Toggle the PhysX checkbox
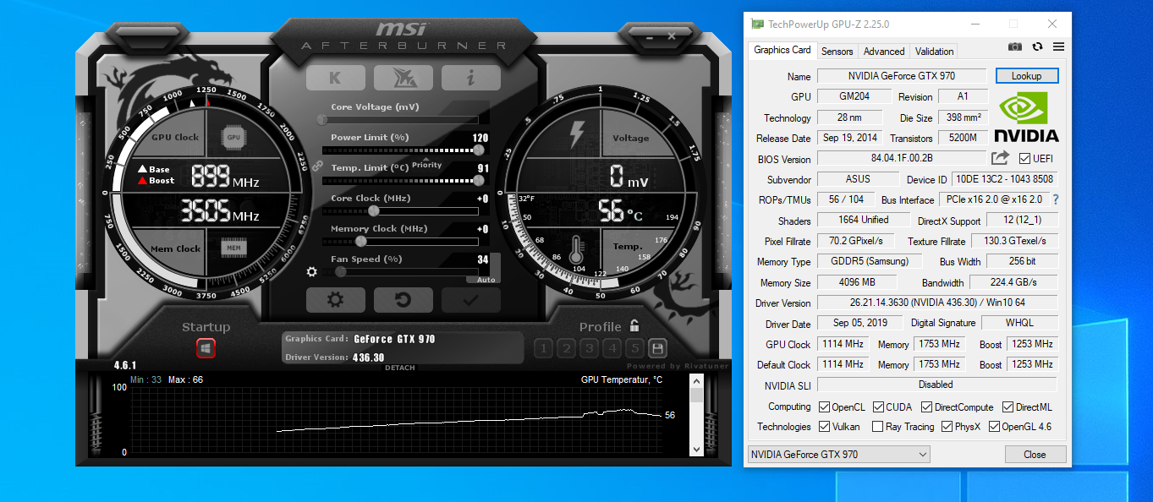 [x=947, y=427]
